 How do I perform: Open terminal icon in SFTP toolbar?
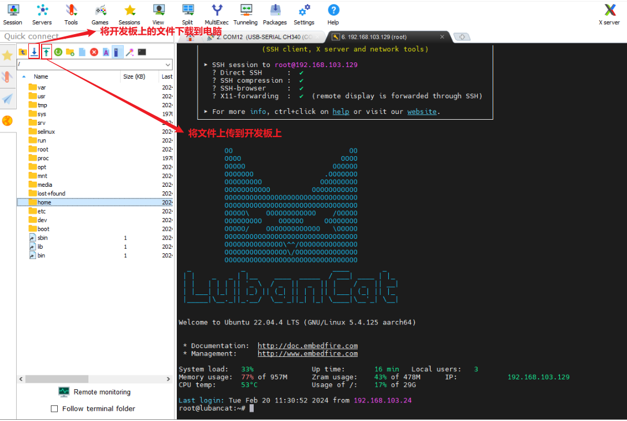(142, 52)
